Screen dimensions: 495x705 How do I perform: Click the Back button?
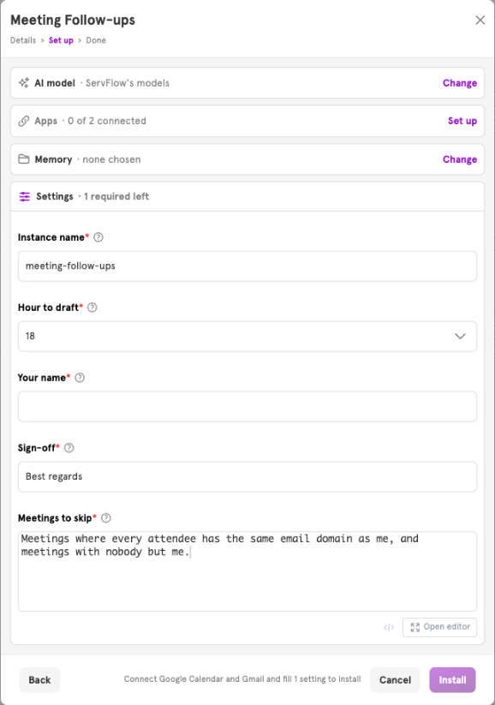39,680
